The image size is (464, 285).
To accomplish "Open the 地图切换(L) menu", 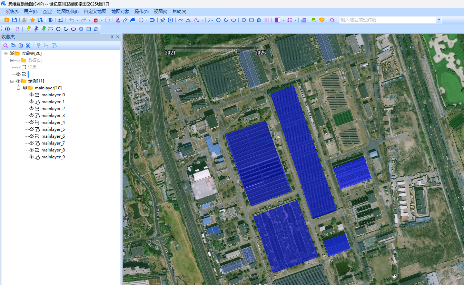I will pos(68,12).
